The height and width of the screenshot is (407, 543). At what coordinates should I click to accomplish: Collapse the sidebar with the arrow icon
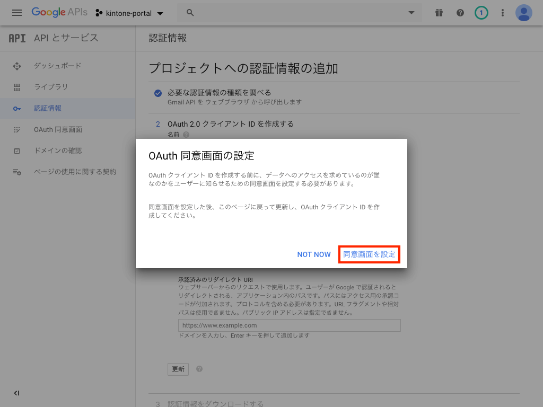(16, 393)
